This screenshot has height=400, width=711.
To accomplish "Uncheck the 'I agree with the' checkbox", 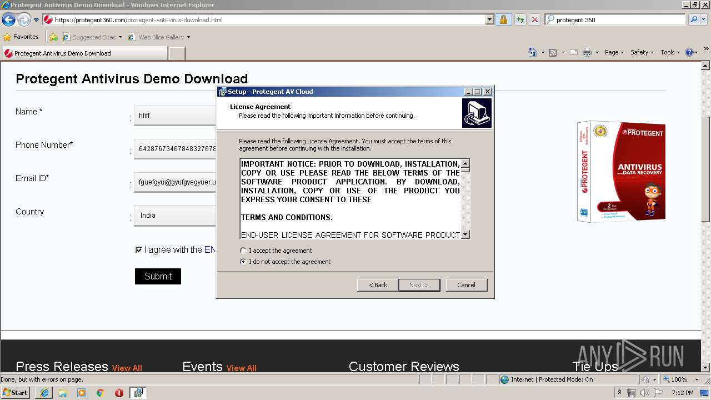I will [139, 250].
